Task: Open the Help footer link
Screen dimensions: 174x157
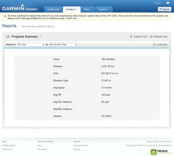Action: (x=4, y=141)
